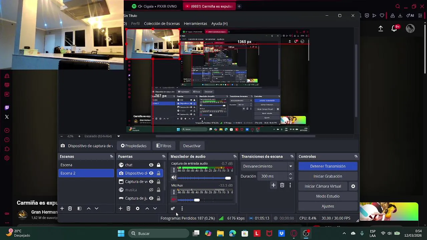This screenshot has width=427, height=240.
Task: Open Colección de Escenas menu
Action: click(162, 24)
